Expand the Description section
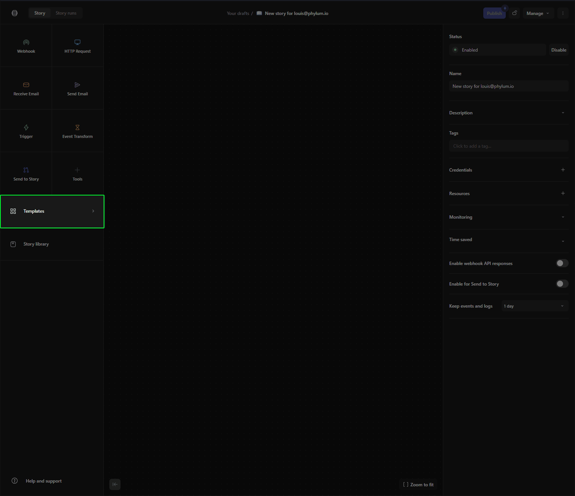The image size is (575, 496). coord(563,113)
